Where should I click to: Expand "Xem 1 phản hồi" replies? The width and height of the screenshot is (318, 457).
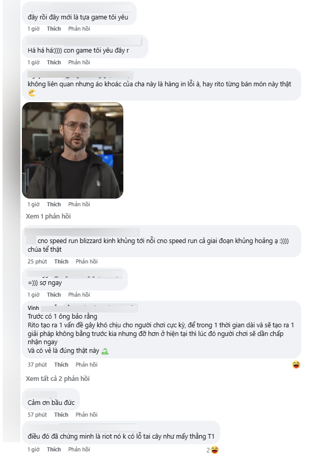tap(48, 217)
